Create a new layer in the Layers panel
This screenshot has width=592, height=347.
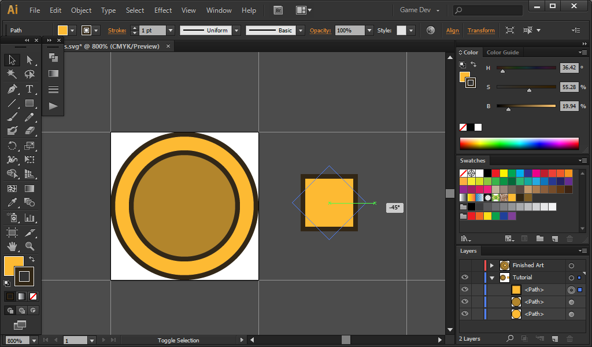point(554,338)
